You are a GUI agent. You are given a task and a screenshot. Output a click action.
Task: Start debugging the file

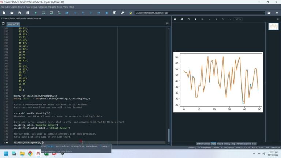pos(67,13)
